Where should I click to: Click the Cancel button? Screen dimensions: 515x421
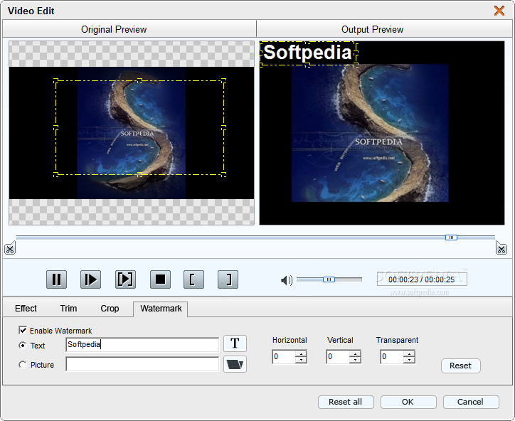point(471,402)
